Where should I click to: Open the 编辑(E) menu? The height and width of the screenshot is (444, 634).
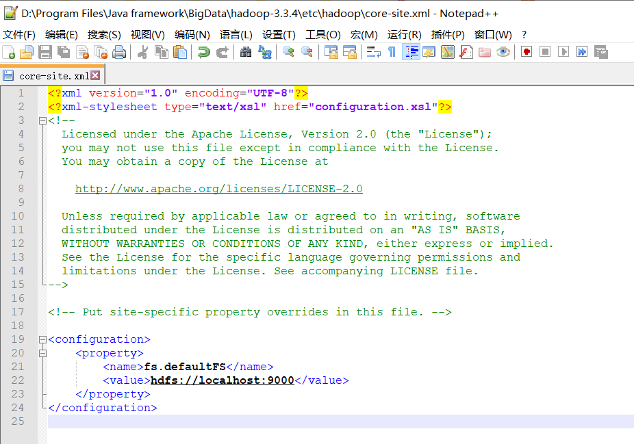62,35
